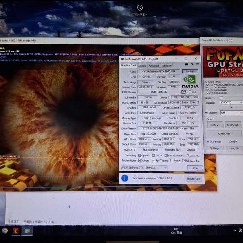
Task: Click the GPU-Z title bar app icon
Action: point(122,59)
